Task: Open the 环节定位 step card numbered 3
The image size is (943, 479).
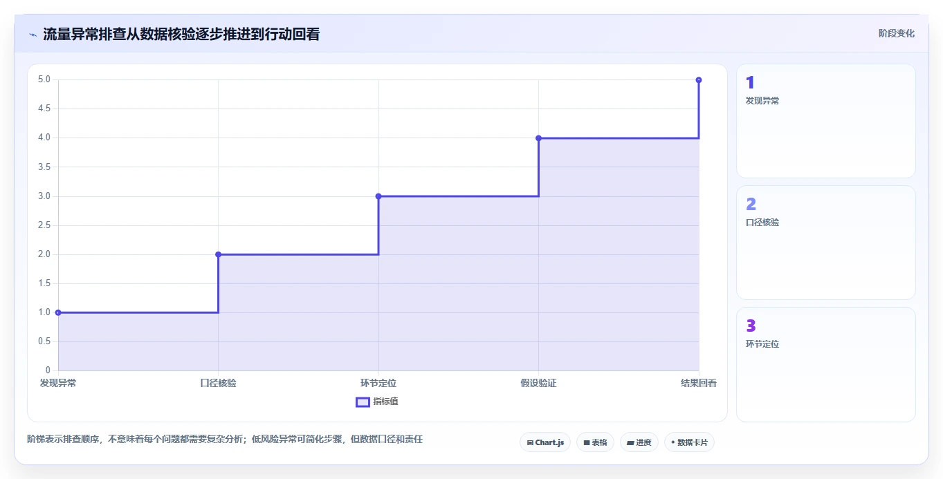Action: [826, 364]
